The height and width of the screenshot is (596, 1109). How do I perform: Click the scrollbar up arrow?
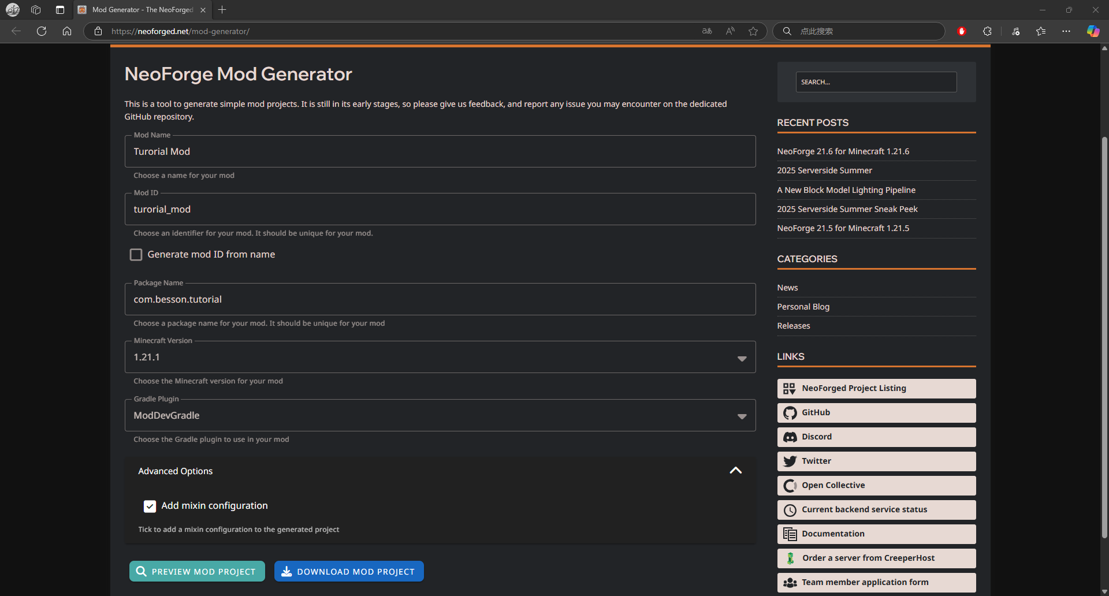pos(1104,48)
